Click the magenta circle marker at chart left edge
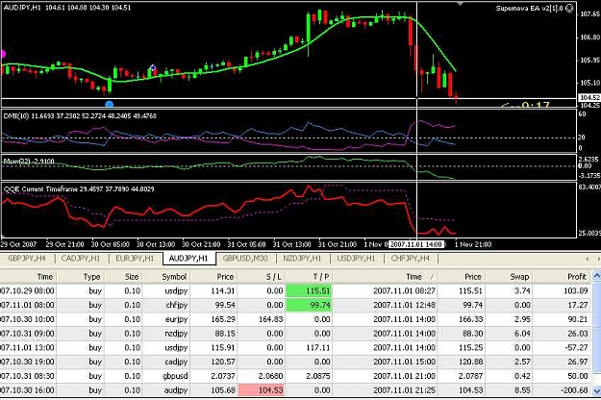Viewport: 601px width, 400px height. point(2,54)
